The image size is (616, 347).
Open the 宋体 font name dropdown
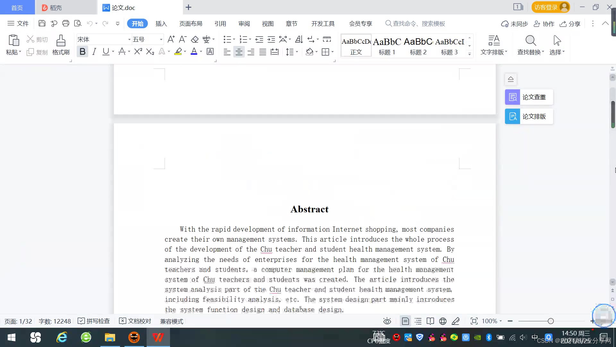(129, 40)
